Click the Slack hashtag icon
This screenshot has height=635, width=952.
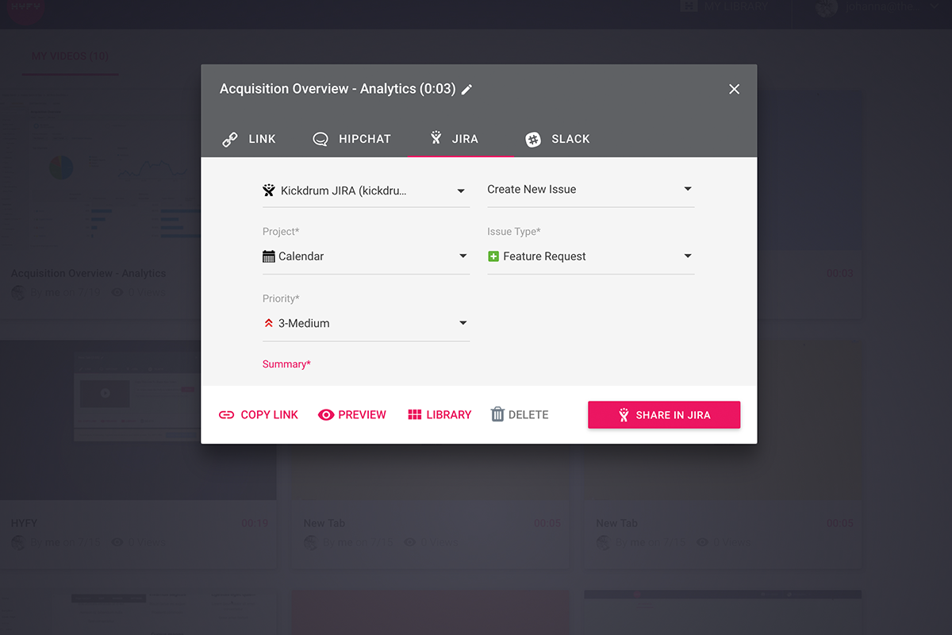pyautogui.click(x=533, y=140)
